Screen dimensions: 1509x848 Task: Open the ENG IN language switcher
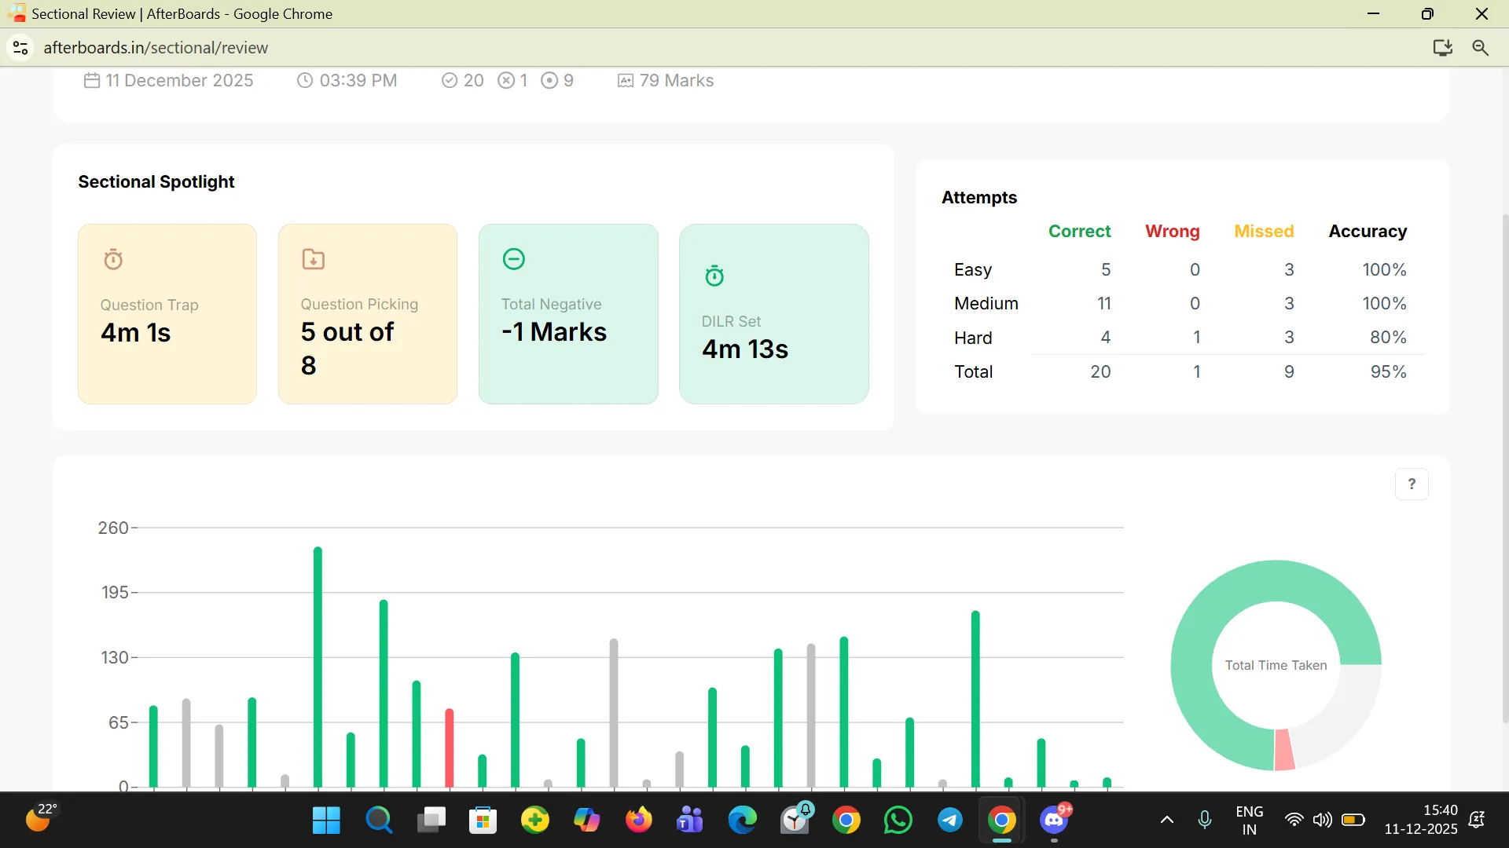tap(1250, 821)
